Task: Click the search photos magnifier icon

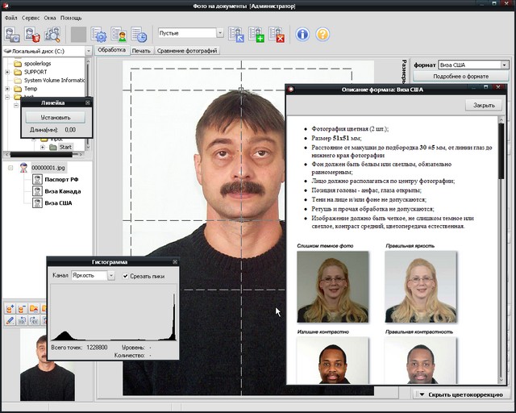Action: pyautogui.click(x=52, y=35)
